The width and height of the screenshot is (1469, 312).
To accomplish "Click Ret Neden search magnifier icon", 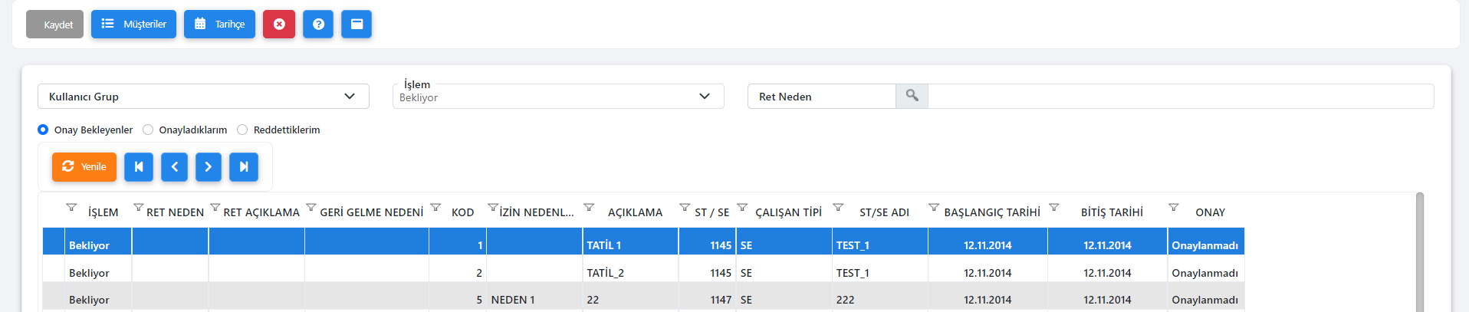I will coord(912,96).
